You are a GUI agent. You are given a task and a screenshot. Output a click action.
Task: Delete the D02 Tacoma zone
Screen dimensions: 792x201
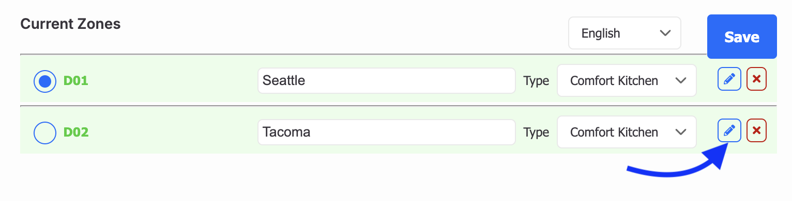coord(757,130)
